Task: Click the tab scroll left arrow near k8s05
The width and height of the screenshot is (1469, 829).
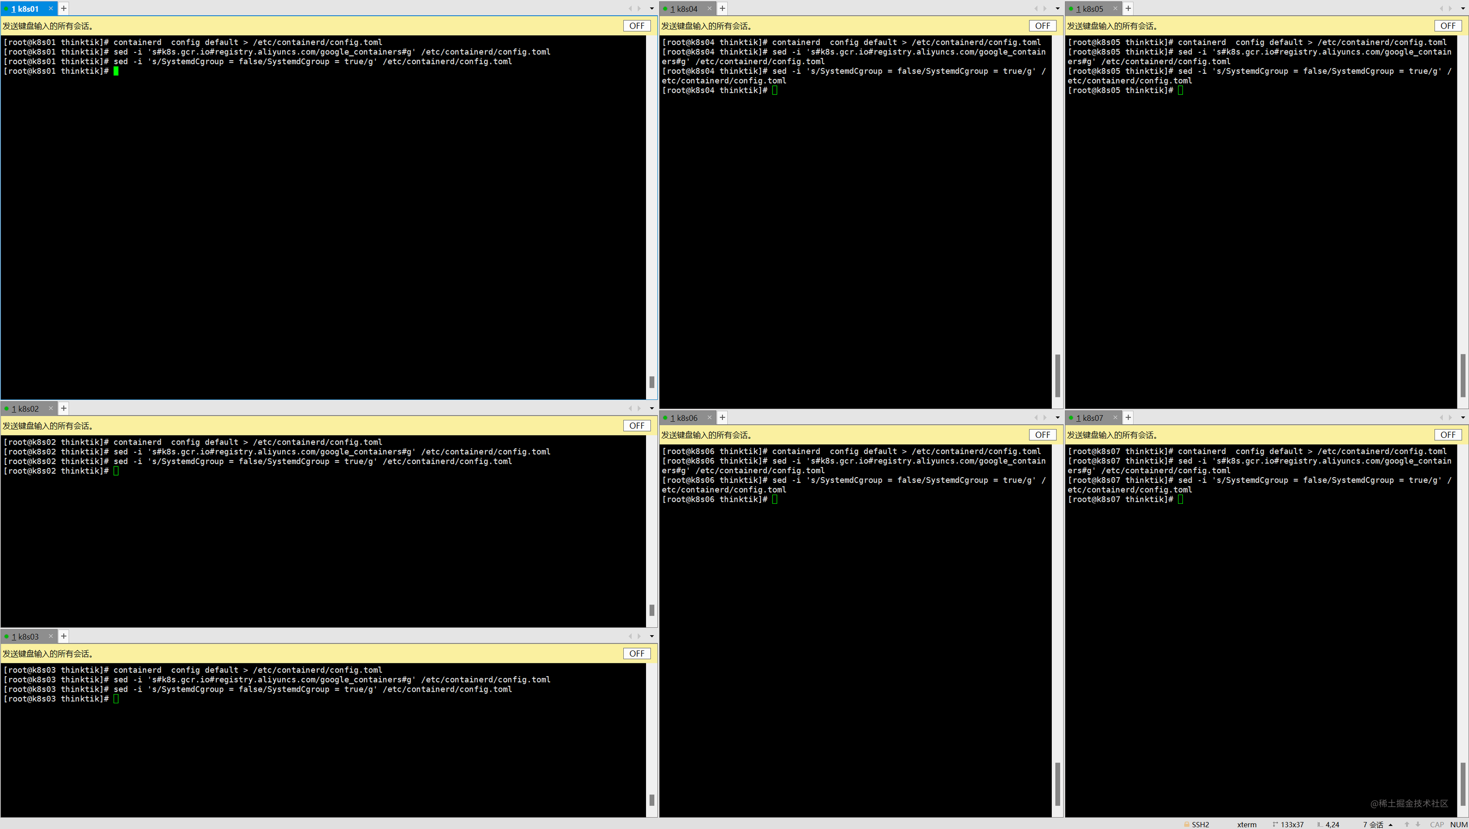Action: (1442, 9)
